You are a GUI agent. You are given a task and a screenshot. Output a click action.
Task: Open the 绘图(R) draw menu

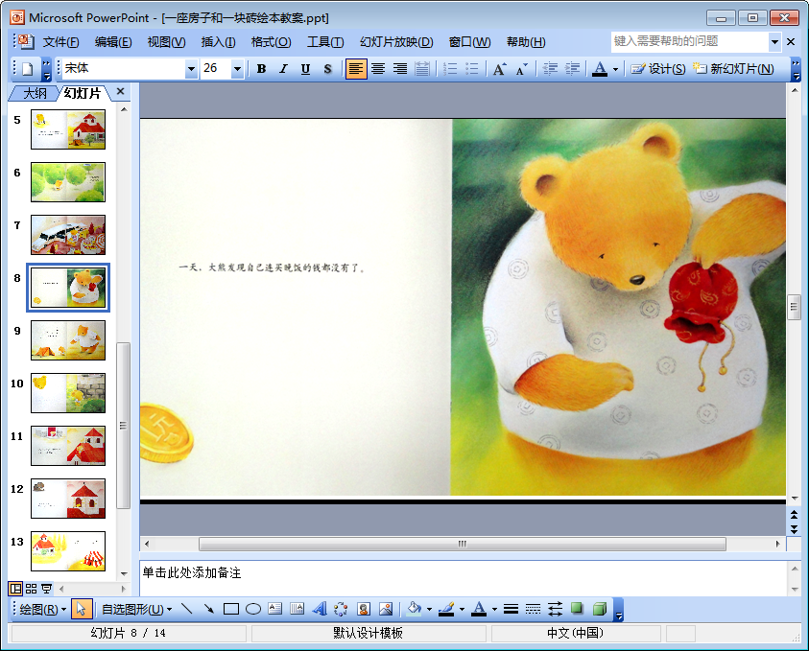43,609
